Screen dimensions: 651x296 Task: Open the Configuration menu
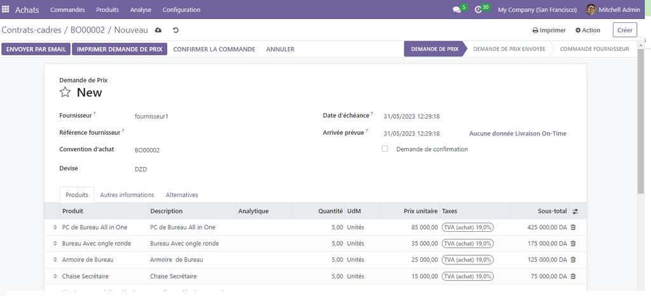(x=181, y=10)
